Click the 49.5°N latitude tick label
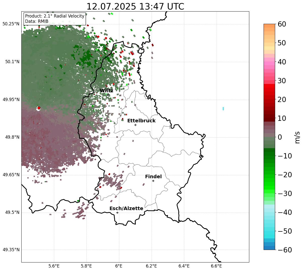The image size is (303, 271). coord(12,212)
